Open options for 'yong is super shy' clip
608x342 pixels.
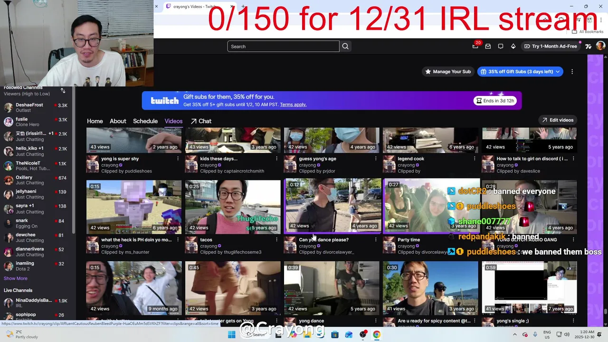click(x=178, y=159)
